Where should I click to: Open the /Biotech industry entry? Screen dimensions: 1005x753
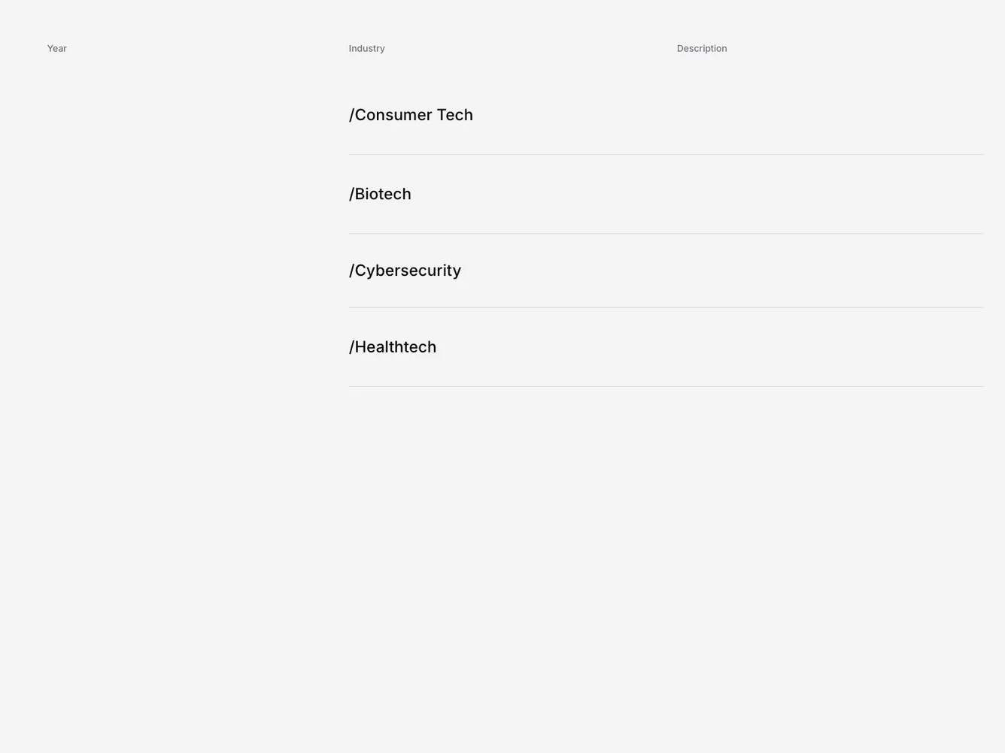point(380,194)
